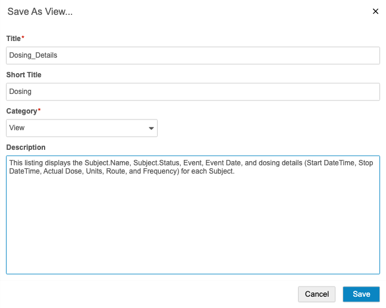The image size is (386, 308).
Task: Click the Category dropdown arrow
Action: (150, 128)
